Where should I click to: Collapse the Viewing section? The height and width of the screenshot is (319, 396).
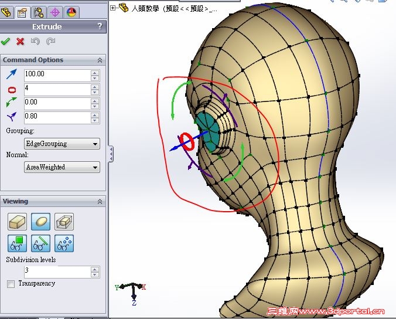tap(100, 202)
